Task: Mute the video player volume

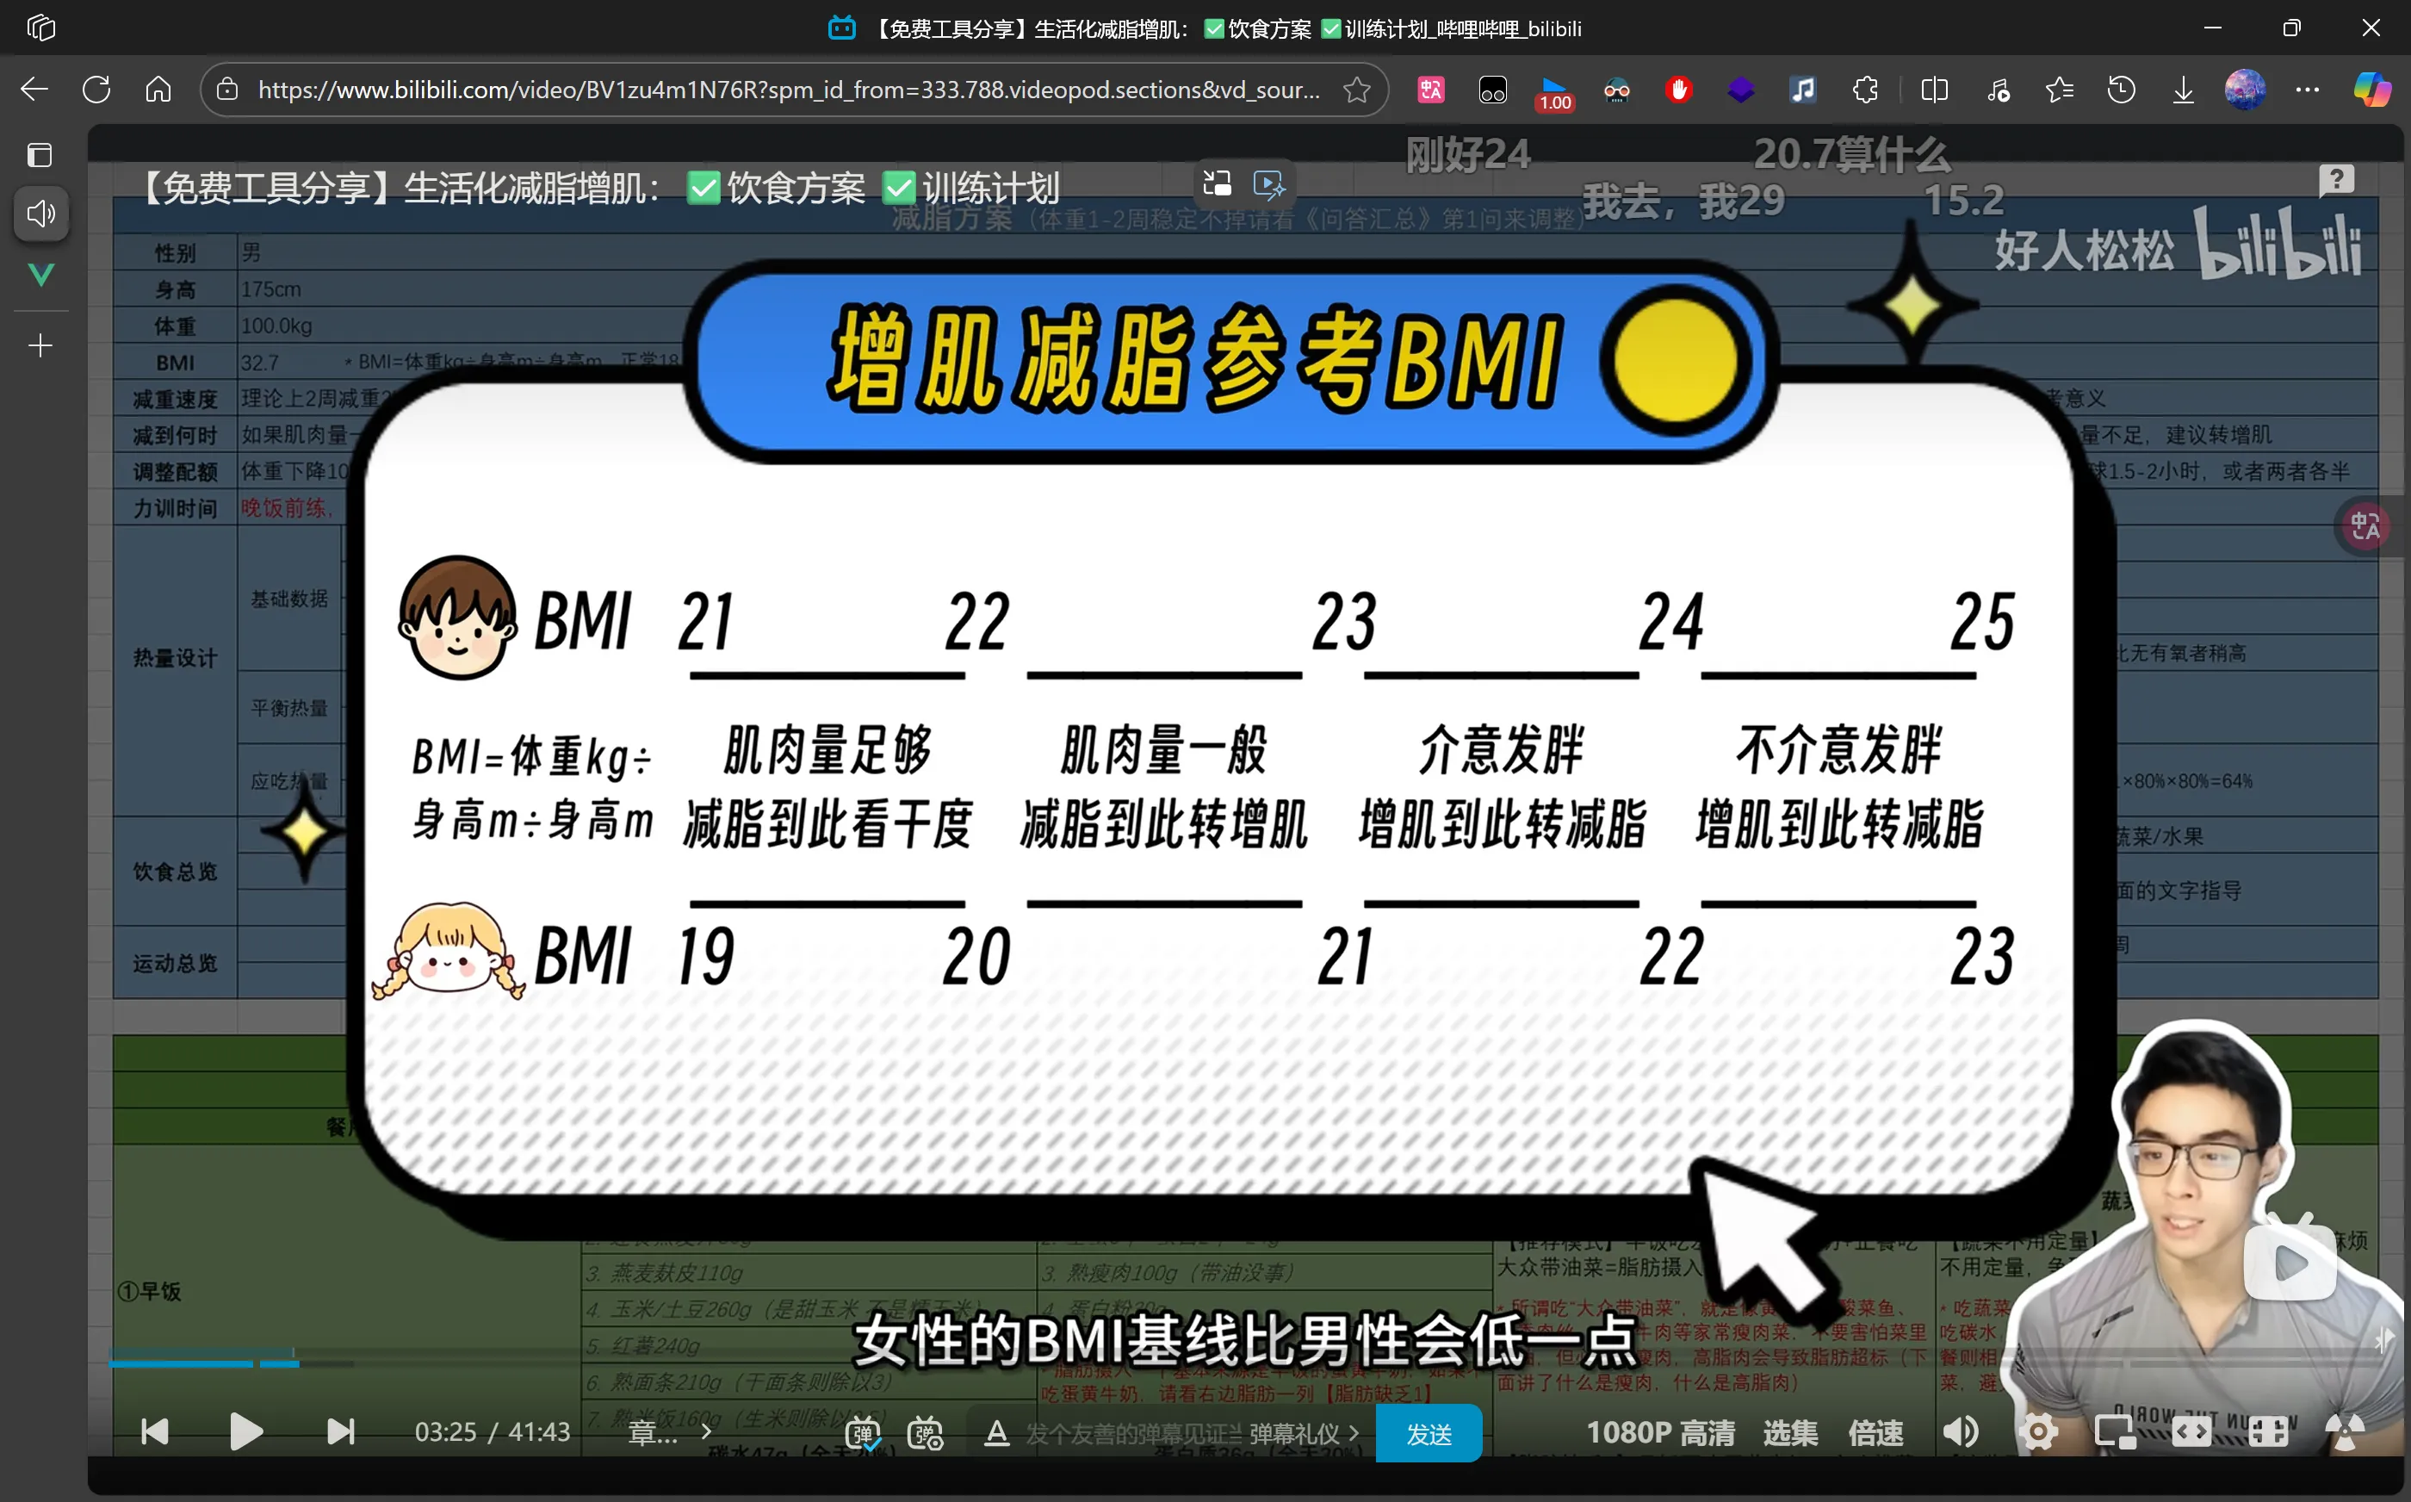Action: 1960,1432
